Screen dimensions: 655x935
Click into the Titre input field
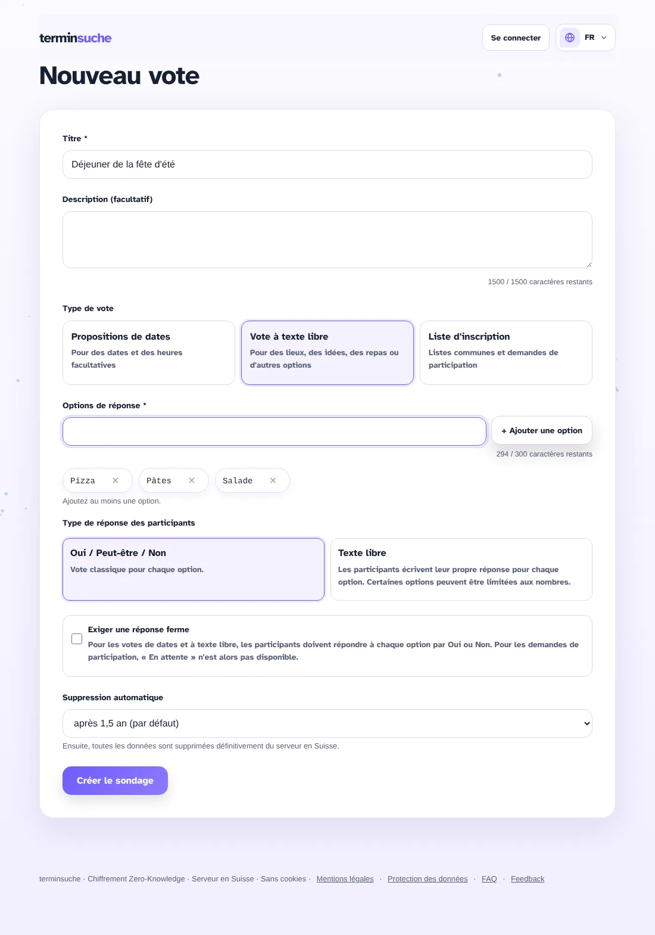(x=327, y=164)
